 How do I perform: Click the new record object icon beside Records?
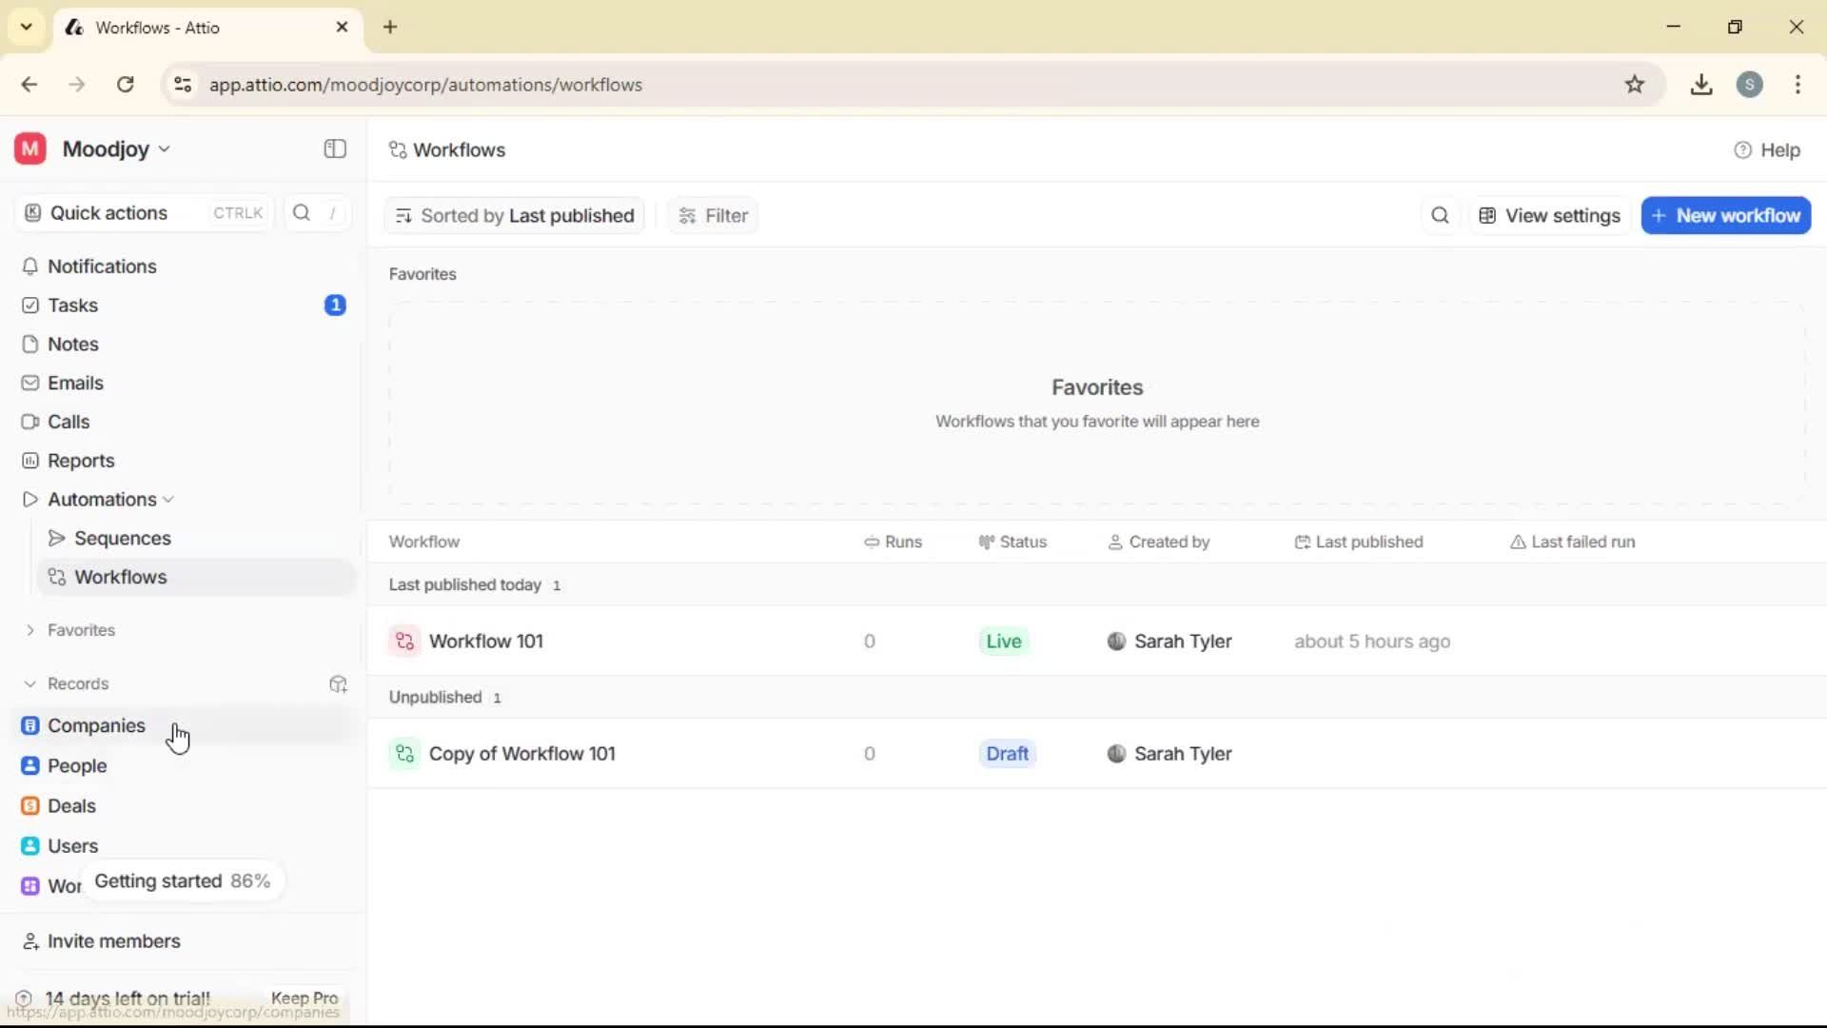[x=338, y=684]
